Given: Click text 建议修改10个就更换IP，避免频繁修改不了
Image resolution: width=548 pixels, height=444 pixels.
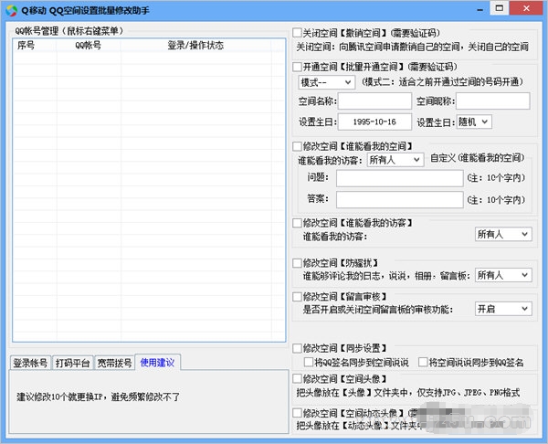Looking at the screenshot, I should coord(98,396).
